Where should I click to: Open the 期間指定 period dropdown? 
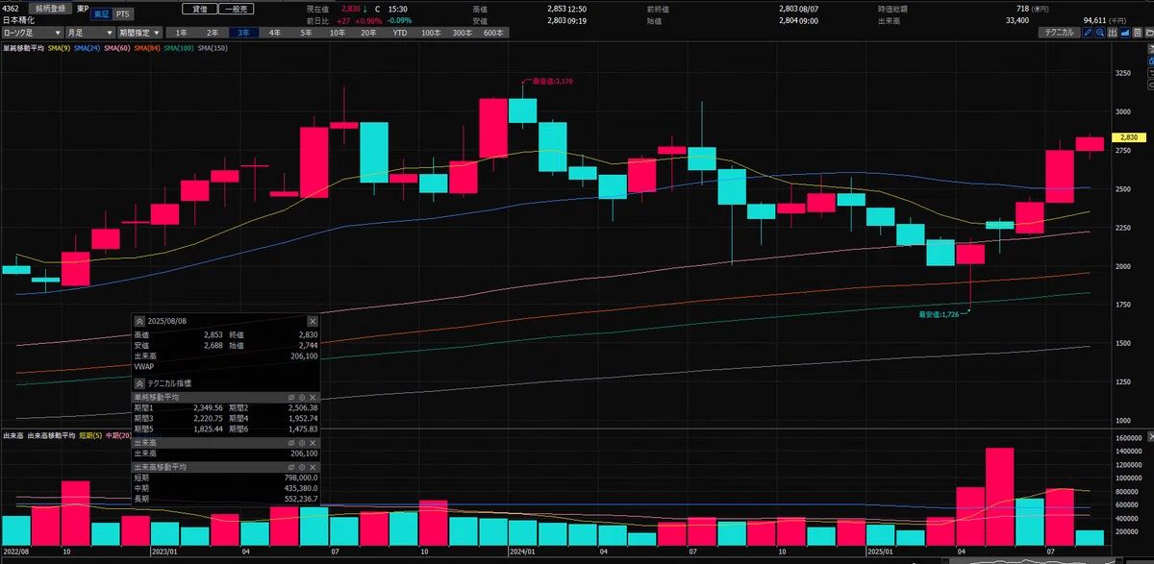click(138, 33)
